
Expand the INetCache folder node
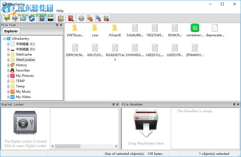click(x=8, y=55)
